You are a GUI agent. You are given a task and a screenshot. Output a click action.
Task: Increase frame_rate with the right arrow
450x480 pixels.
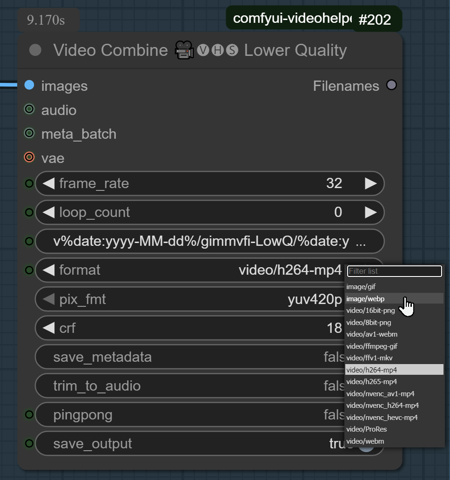[371, 183]
